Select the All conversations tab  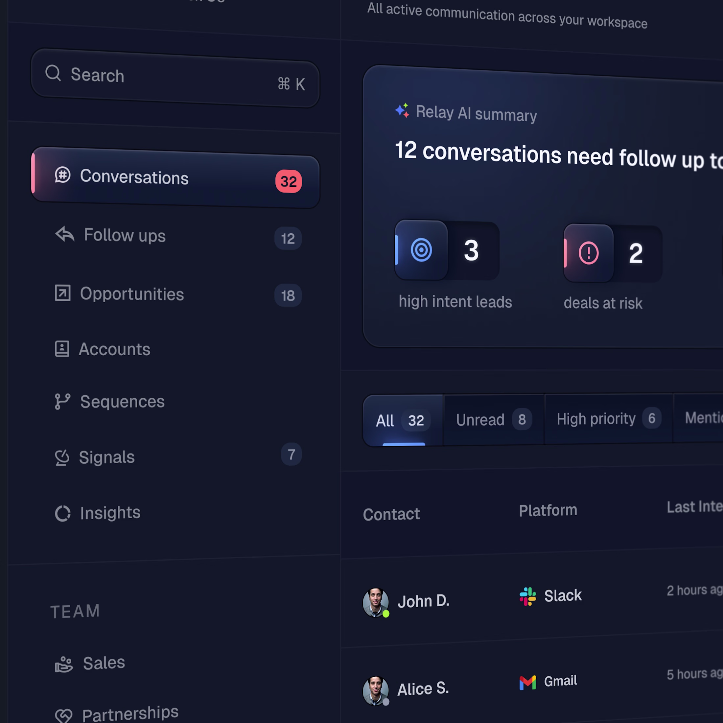click(403, 420)
